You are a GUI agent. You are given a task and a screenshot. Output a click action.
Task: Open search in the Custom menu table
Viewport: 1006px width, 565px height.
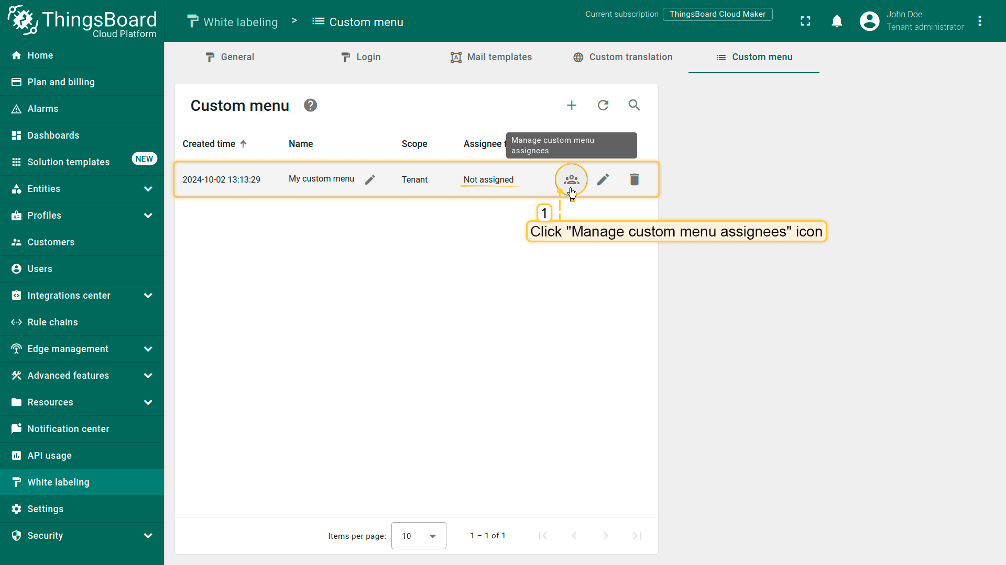(x=634, y=105)
